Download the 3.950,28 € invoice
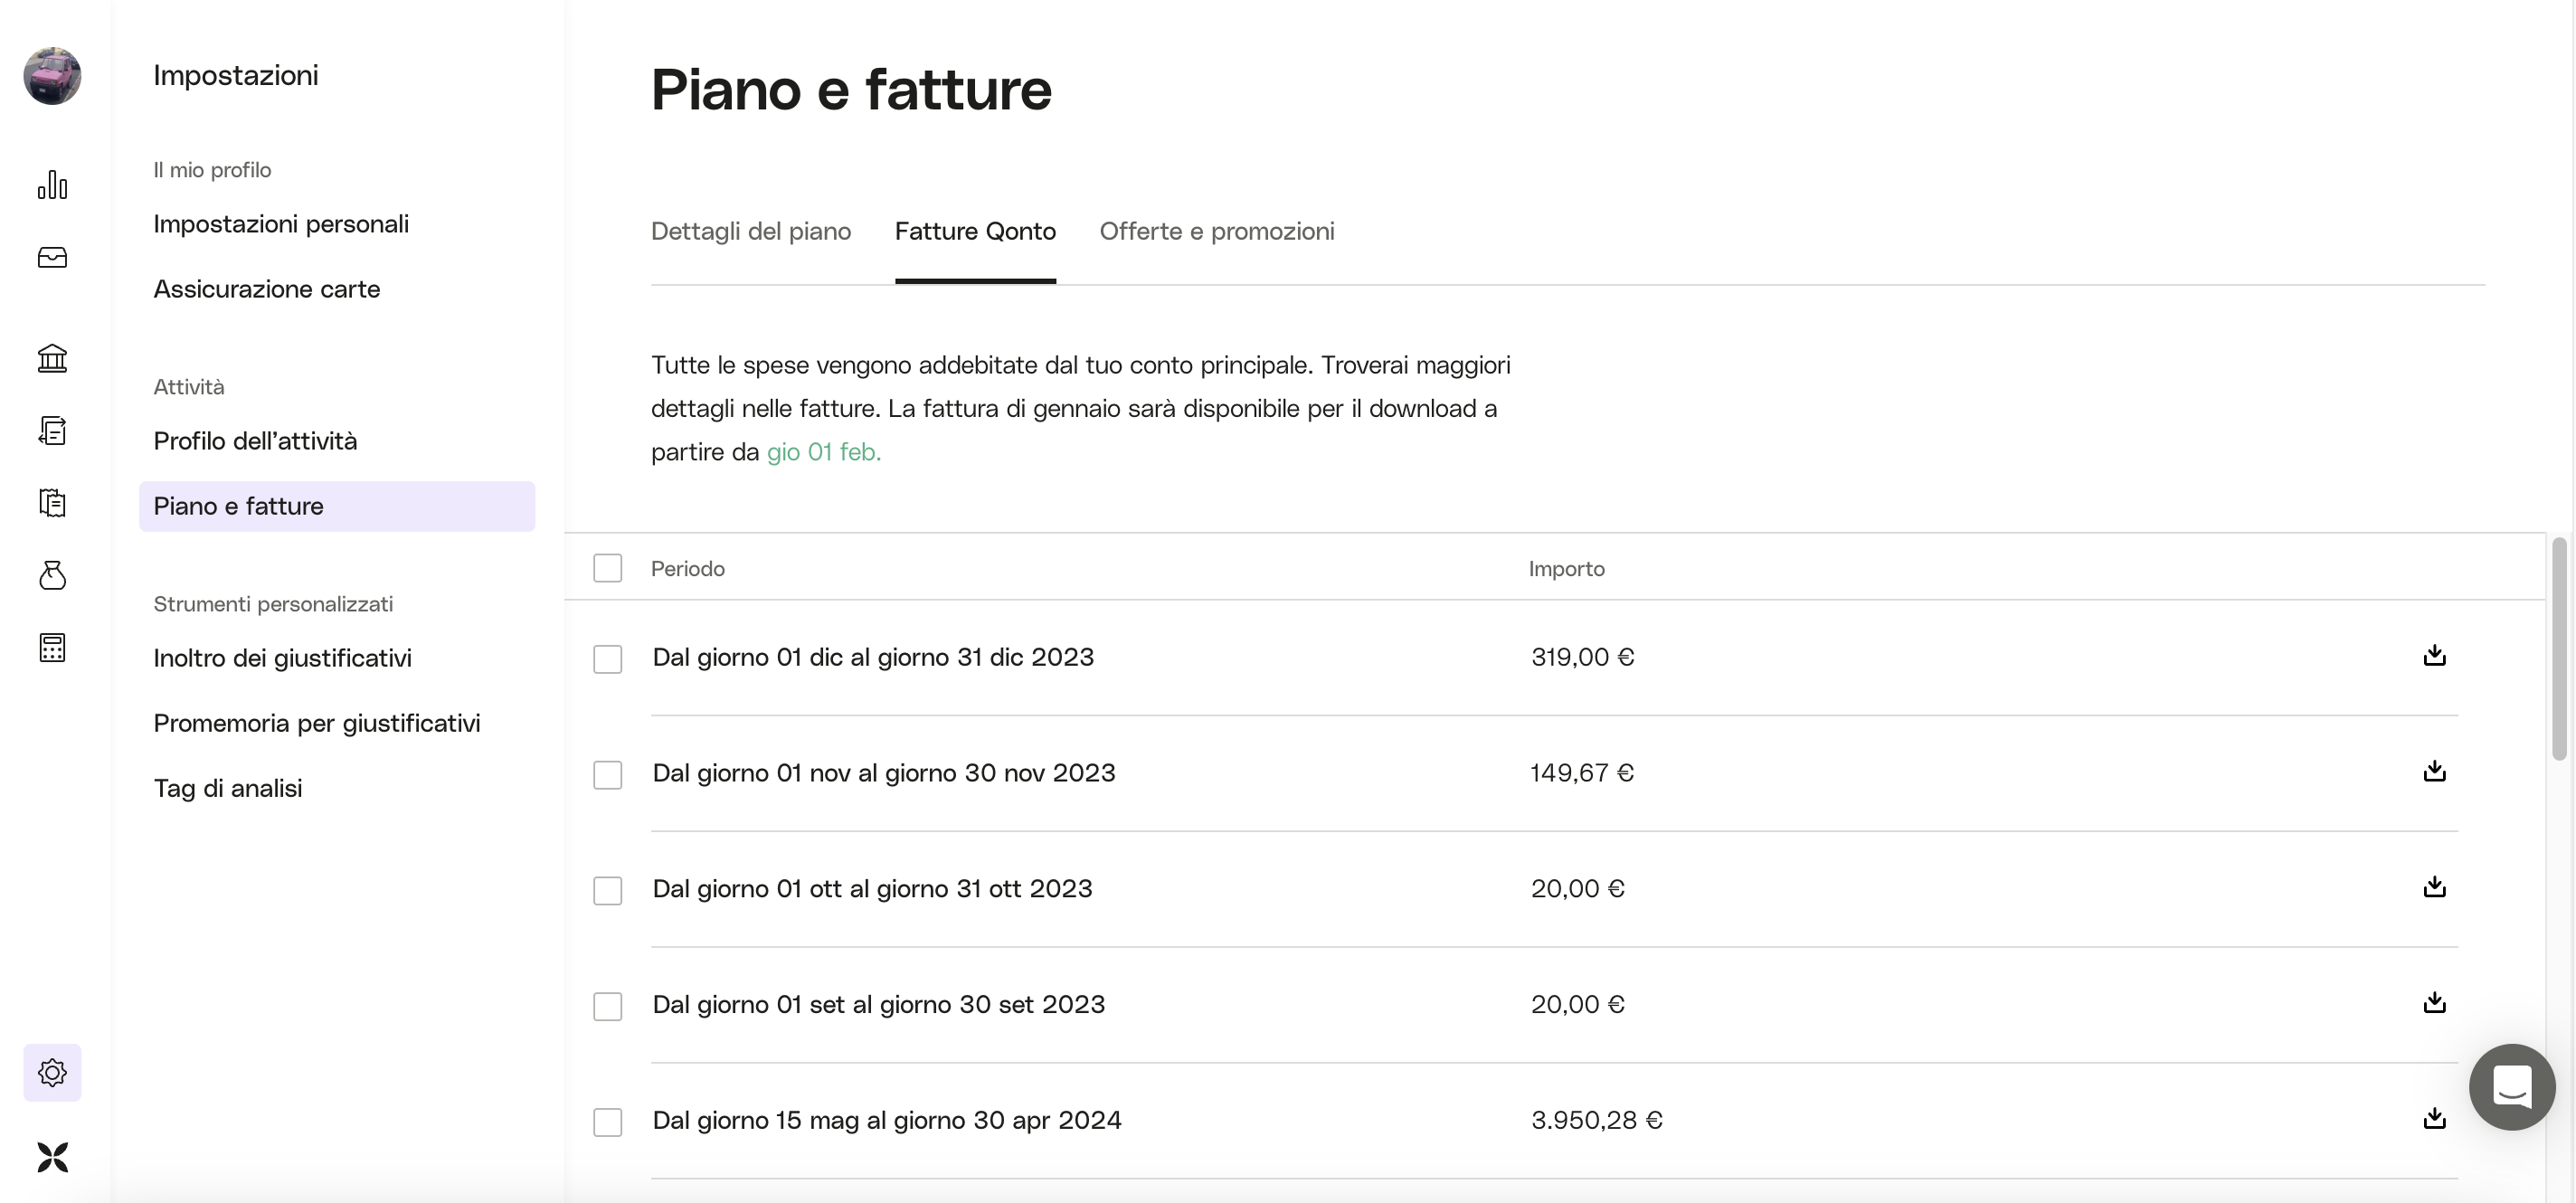 2434,1119
